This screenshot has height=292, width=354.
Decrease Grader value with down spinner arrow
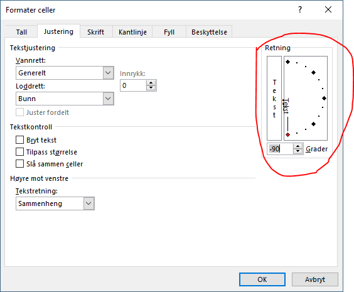298,151
